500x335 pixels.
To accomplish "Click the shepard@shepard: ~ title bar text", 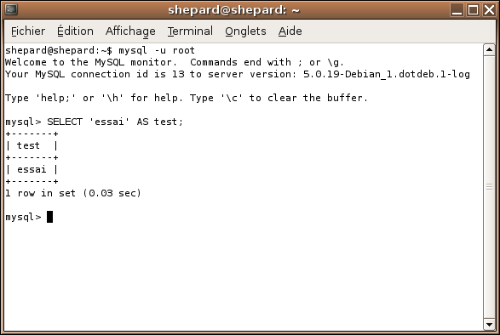I will (x=234, y=10).
